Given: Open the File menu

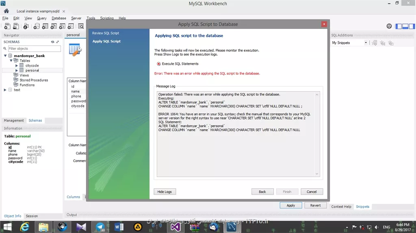Looking at the screenshot, I should pyautogui.click(x=5, y=18).
